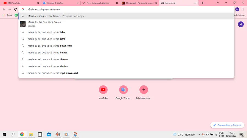Open the system volume control
This screenshot has height=138, width=247.
tap(203, 134)
